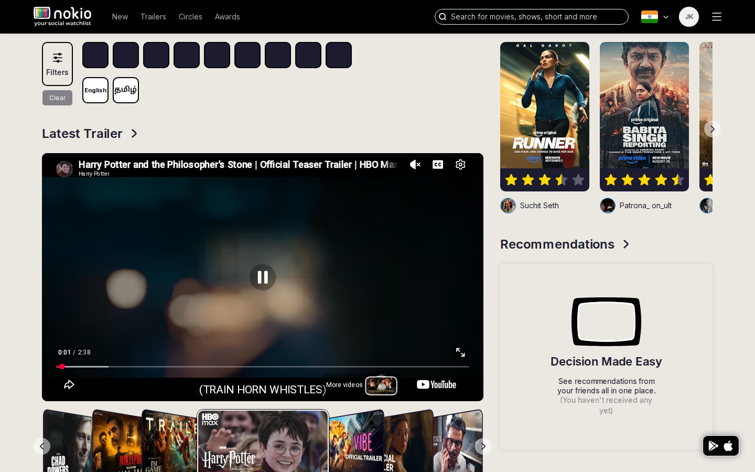Open the Circles section
Viewport: 755px width, 472px height.
[190, 17]
